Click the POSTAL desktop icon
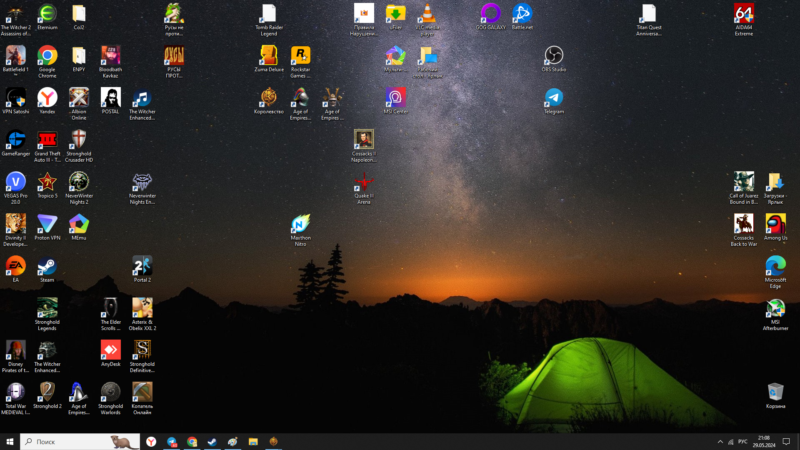 click(111, 97)
